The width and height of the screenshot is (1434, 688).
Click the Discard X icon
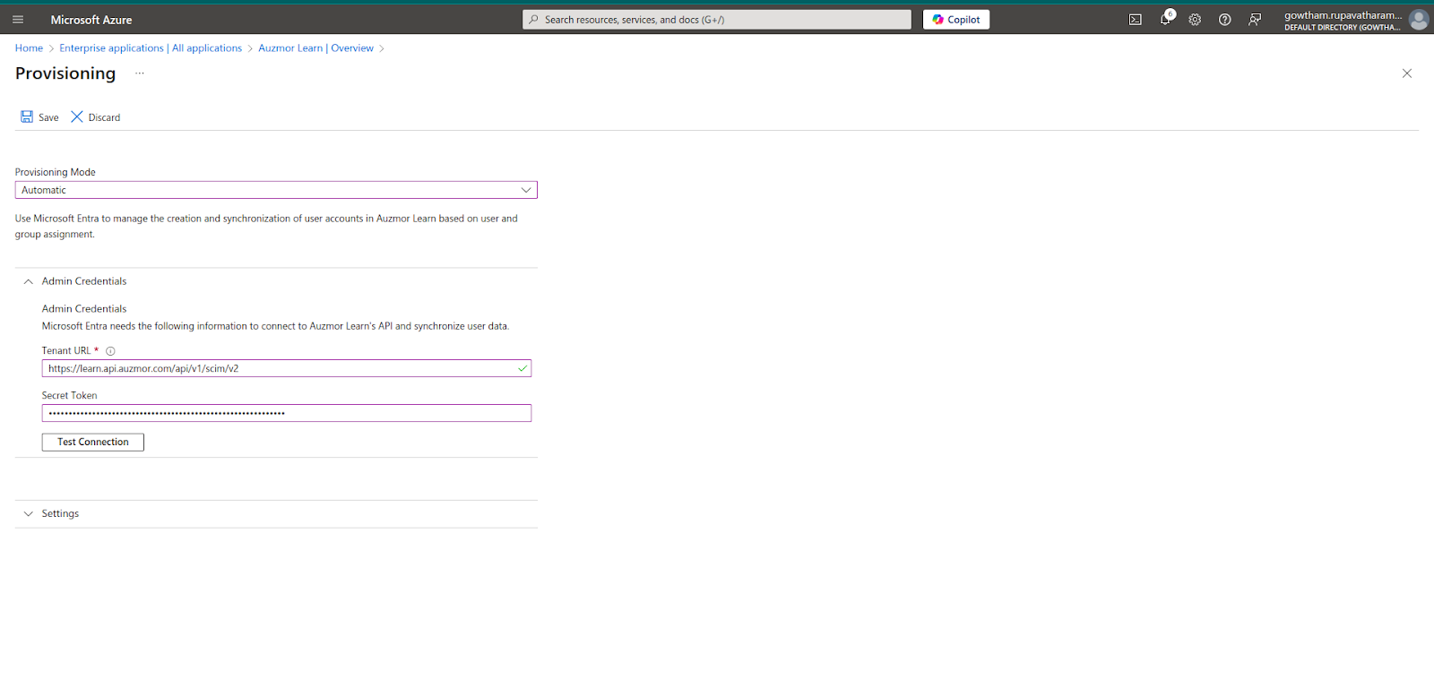pos(77,117)
